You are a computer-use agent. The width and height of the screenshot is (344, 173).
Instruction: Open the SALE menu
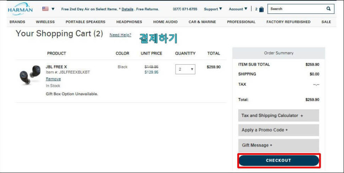point(326,22)
